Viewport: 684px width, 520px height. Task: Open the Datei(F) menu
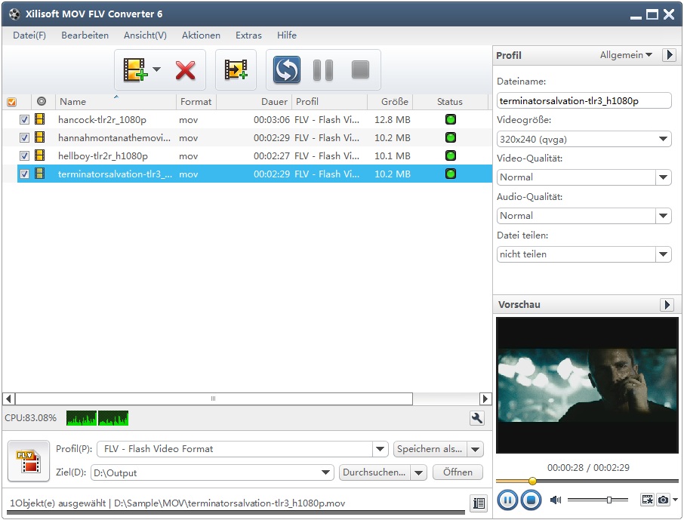click(29, 35)
